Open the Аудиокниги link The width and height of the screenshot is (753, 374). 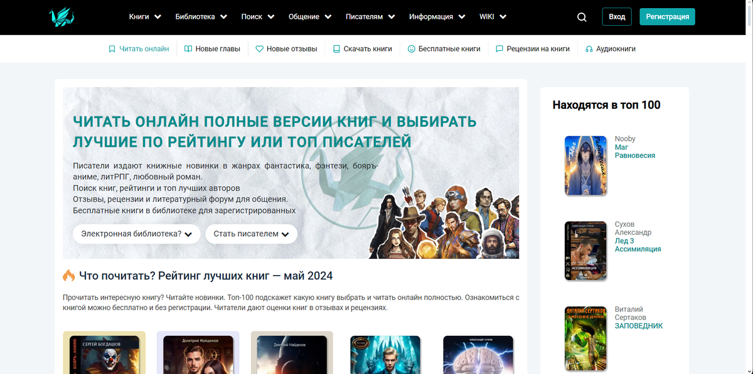tap(616, 49)
